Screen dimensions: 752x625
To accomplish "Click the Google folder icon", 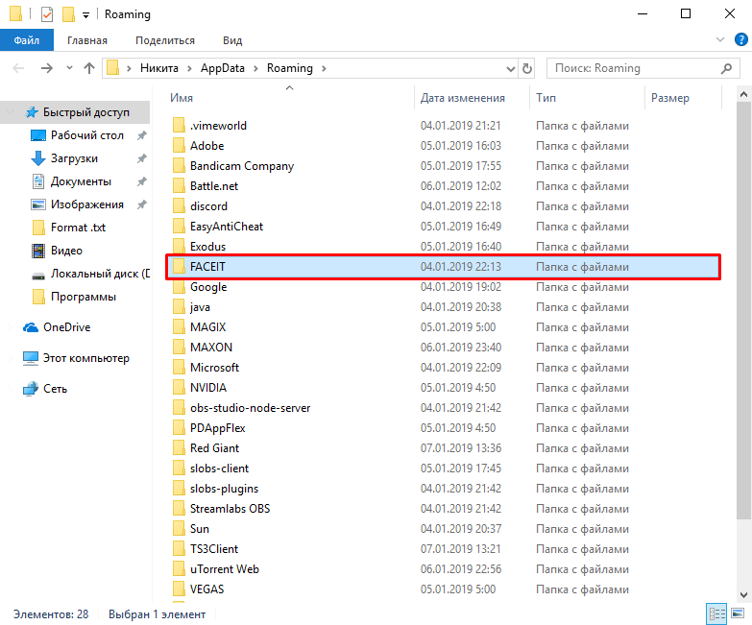I will 179,287.
